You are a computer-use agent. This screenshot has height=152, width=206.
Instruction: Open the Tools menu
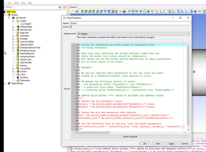16,3
